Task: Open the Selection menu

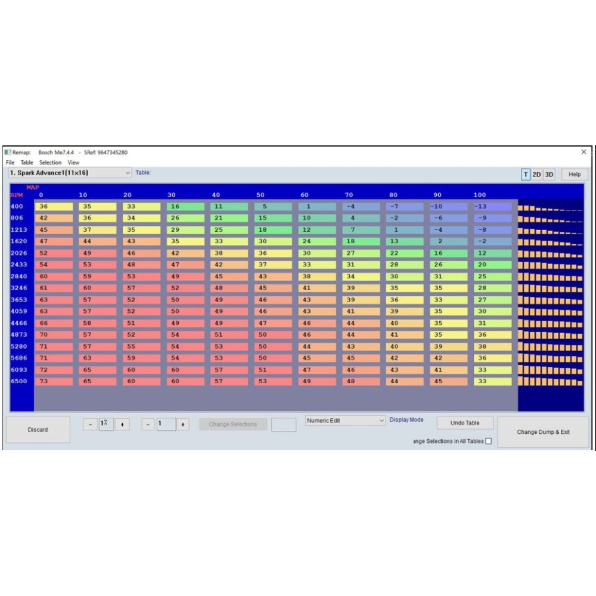Action: (50, 162)
